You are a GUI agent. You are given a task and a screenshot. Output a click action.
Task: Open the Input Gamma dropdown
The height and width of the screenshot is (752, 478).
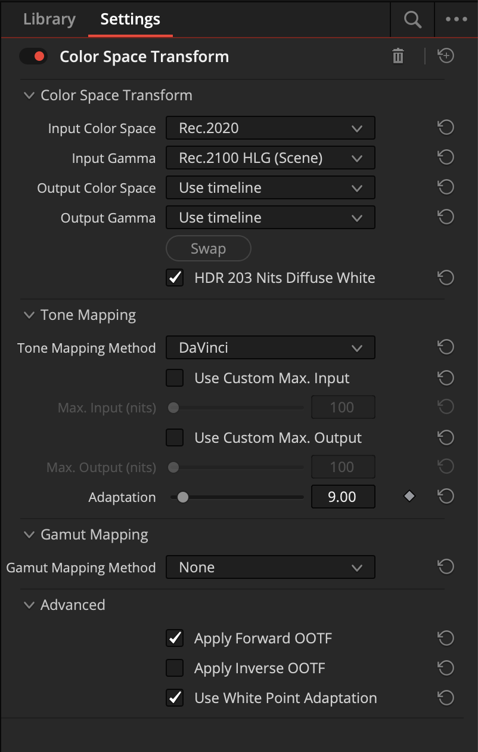coord(271,158)
